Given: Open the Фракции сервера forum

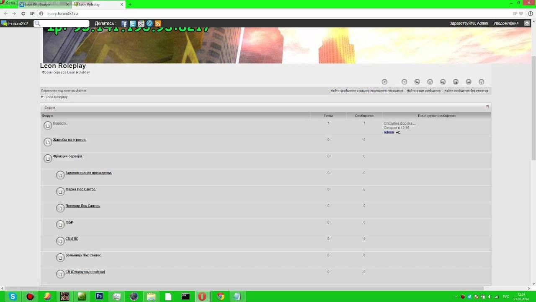Looking at the screenshot, I should pyautogui.click(x=68, y=156).
